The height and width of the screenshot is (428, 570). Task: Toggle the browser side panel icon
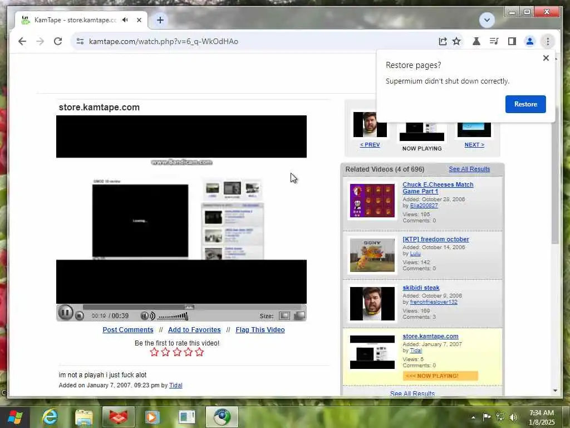[512, 41]
